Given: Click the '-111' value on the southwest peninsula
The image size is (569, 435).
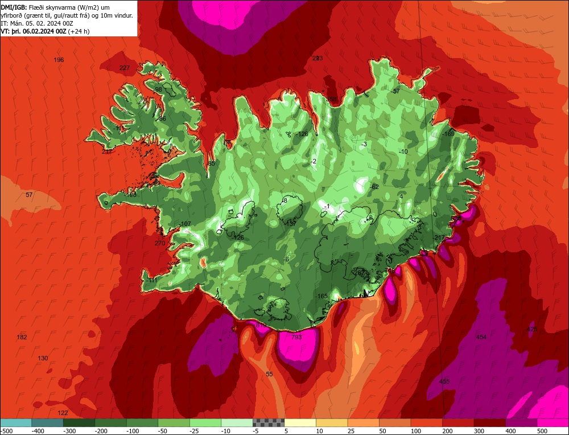Looking at the screenshot, I should [151, 281].
